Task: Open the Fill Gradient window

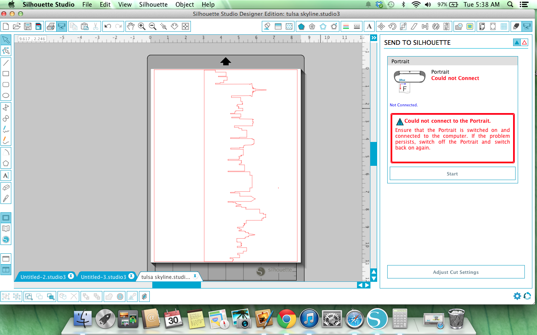Action: click(278, 26)
